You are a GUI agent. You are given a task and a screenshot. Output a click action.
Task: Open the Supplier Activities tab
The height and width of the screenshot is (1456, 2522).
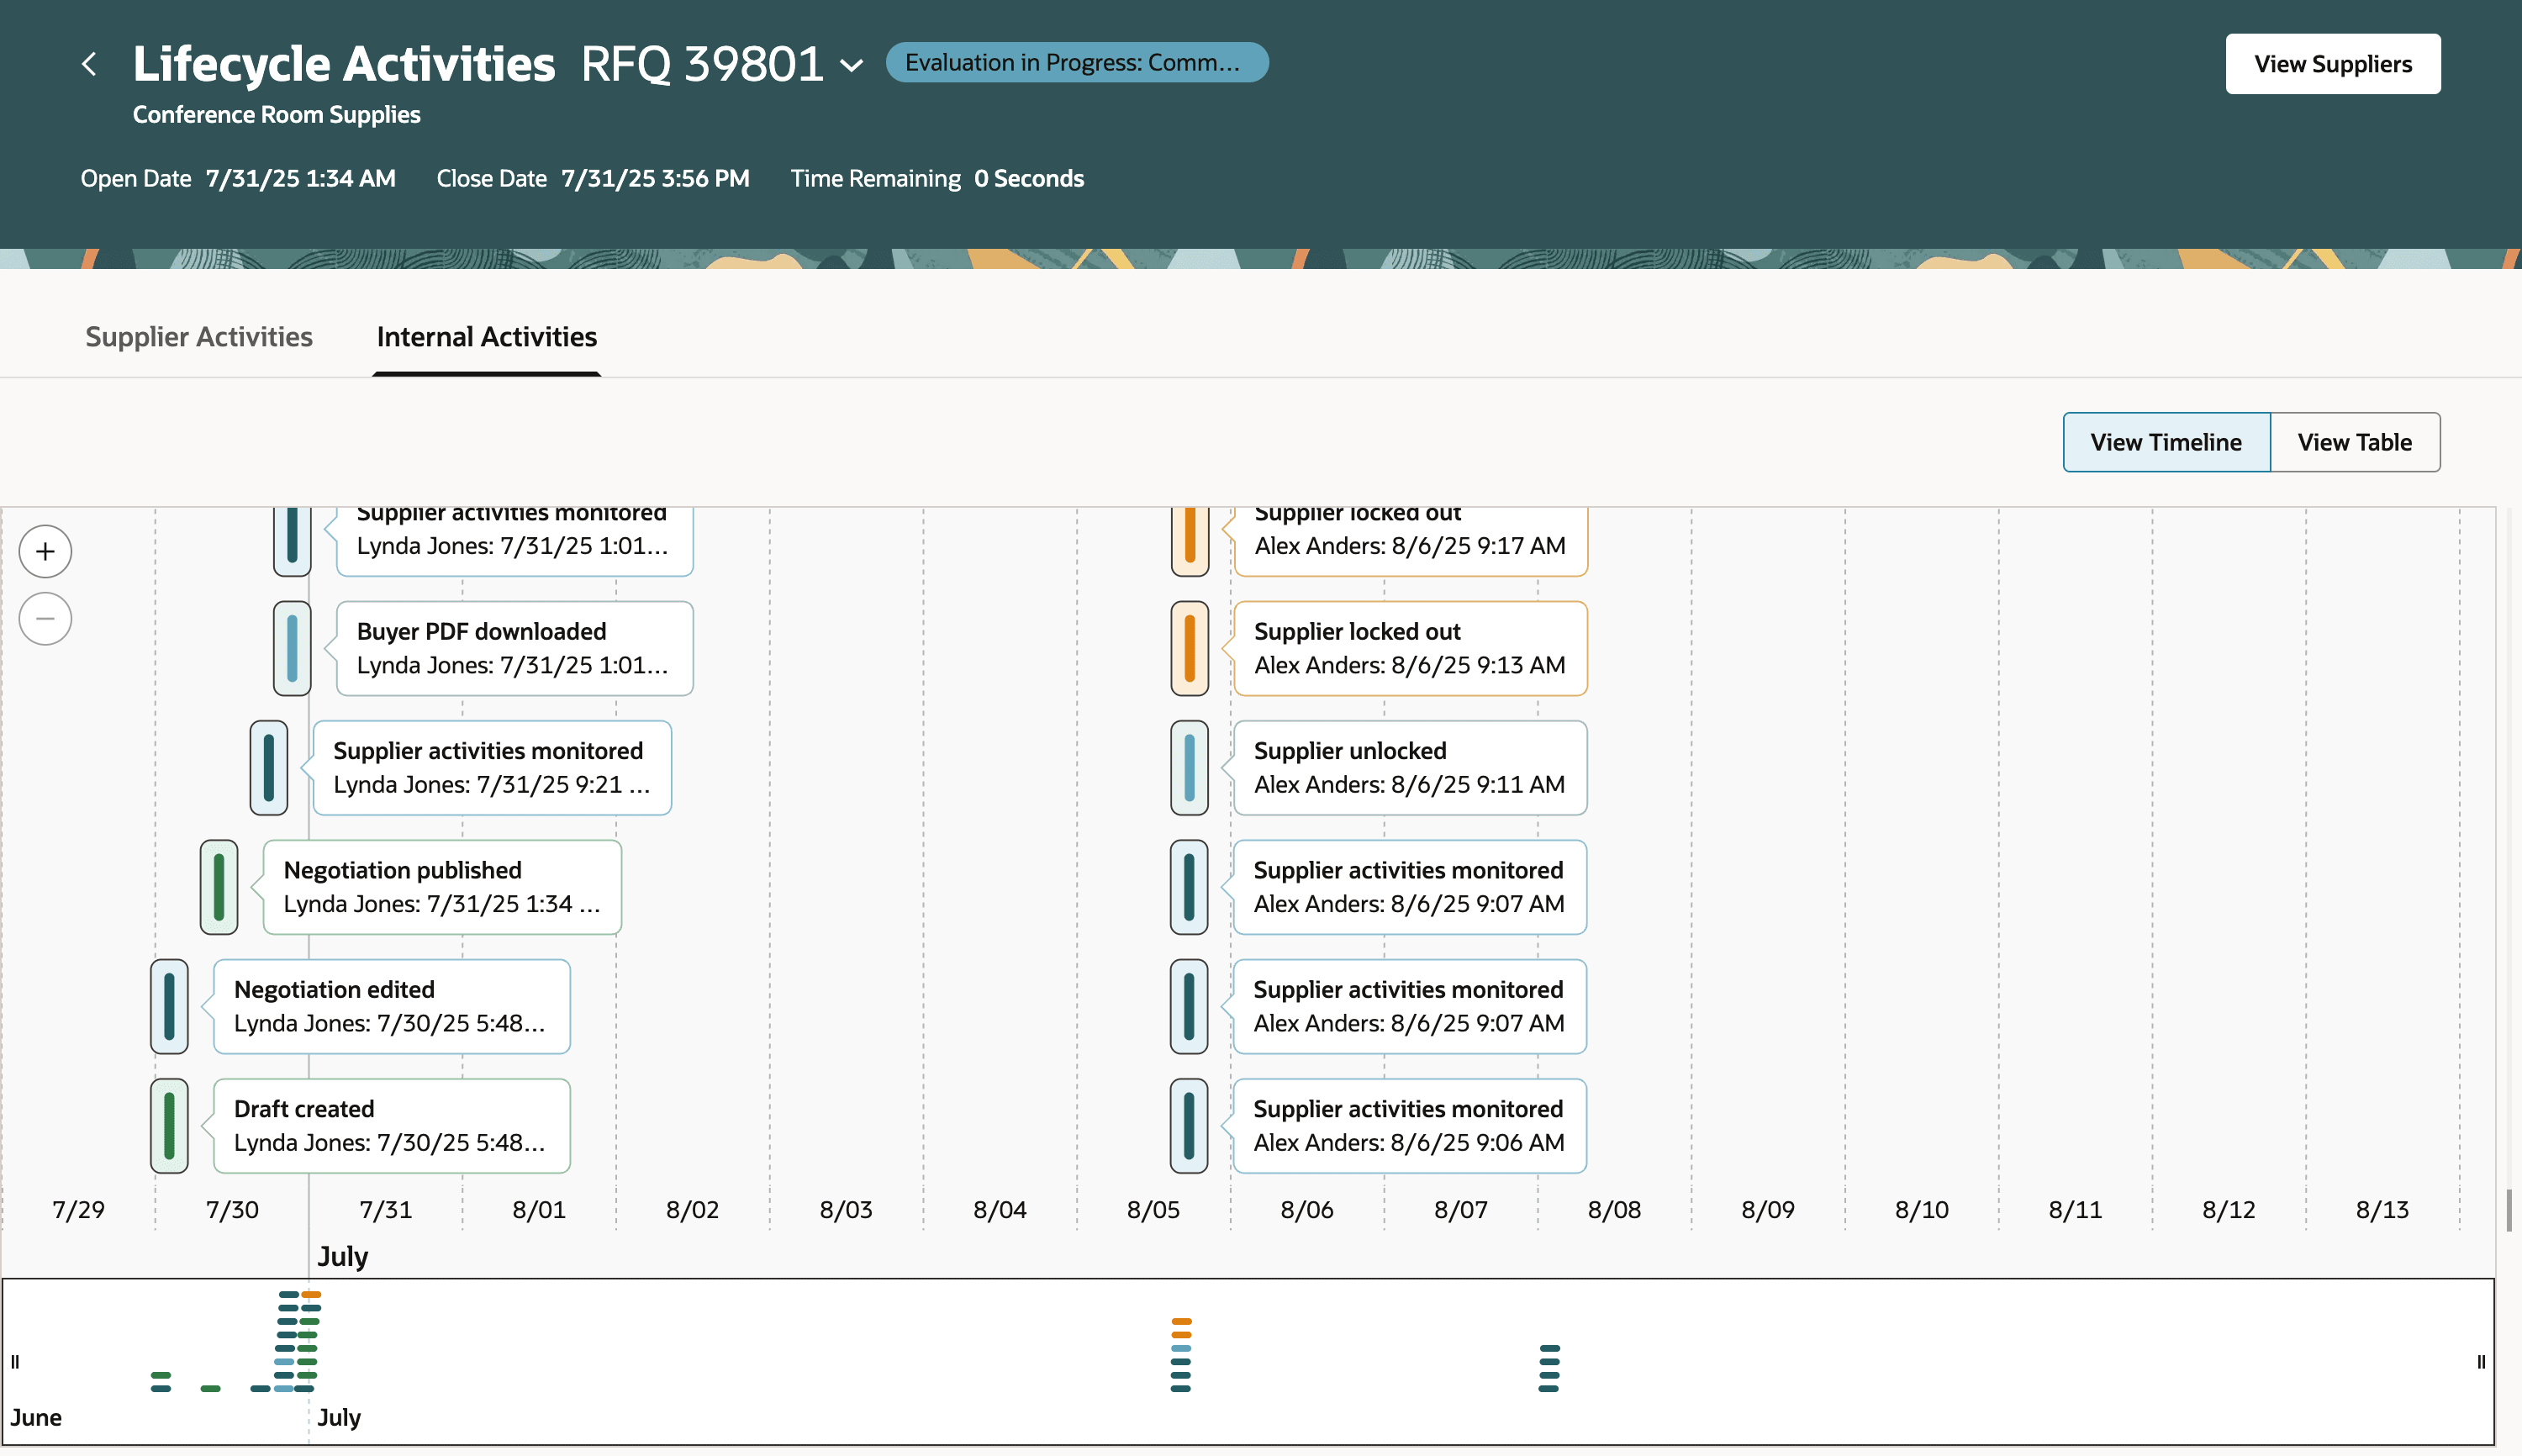(x=199, y=337)
